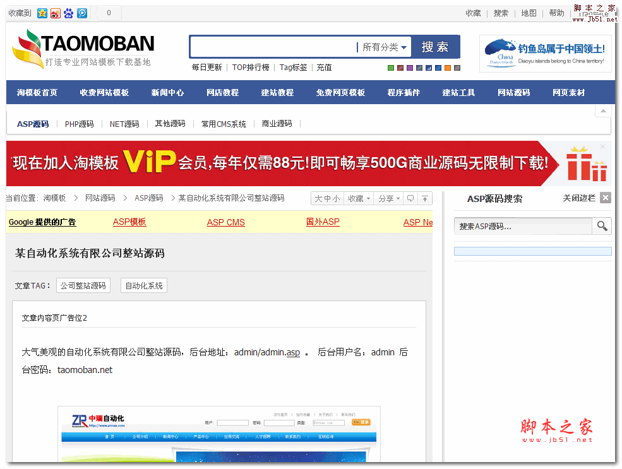Click 搜索 in the top-right bar
The width and height of the screenshot is (622, 469).
pyautogui.click(x=501, y=13)
